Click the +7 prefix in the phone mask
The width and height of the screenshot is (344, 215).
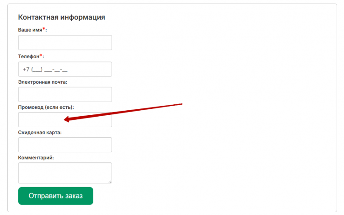click(x=26, y=70)
